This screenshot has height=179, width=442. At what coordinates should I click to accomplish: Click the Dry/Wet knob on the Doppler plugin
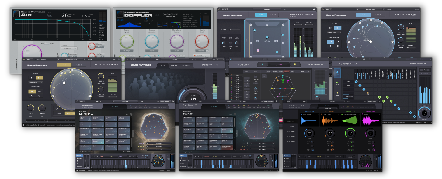92,56
